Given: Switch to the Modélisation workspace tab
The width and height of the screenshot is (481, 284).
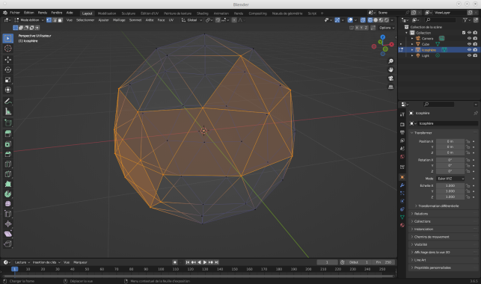Looking at the screenshot, I should (107, 13).
